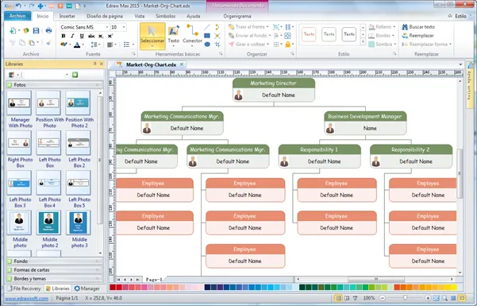Activate the Conector tool

tap(192, 36)
